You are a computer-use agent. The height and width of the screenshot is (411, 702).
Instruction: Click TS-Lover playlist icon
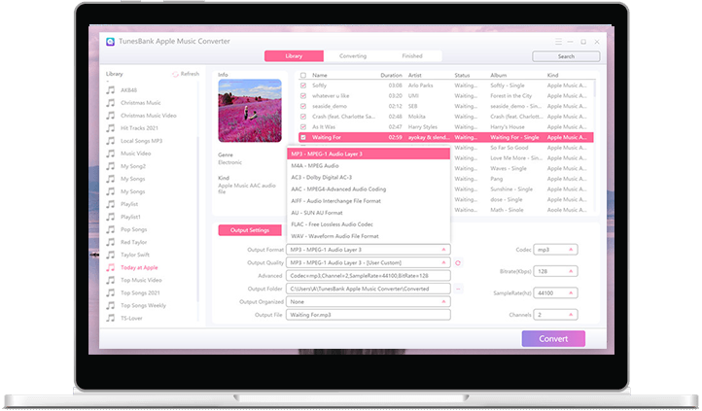pyautogui.click(x=110, y=319)
